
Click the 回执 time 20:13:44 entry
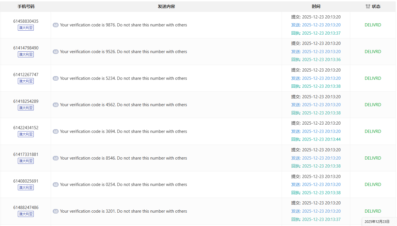point(316,139)
